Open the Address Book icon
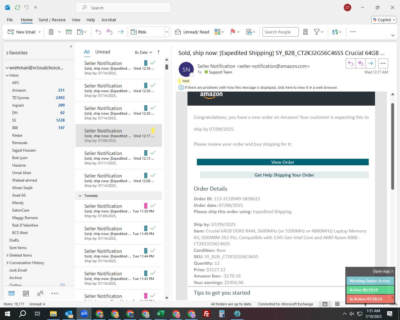Viewport: 400px width, 320px height. coord(306,32)
